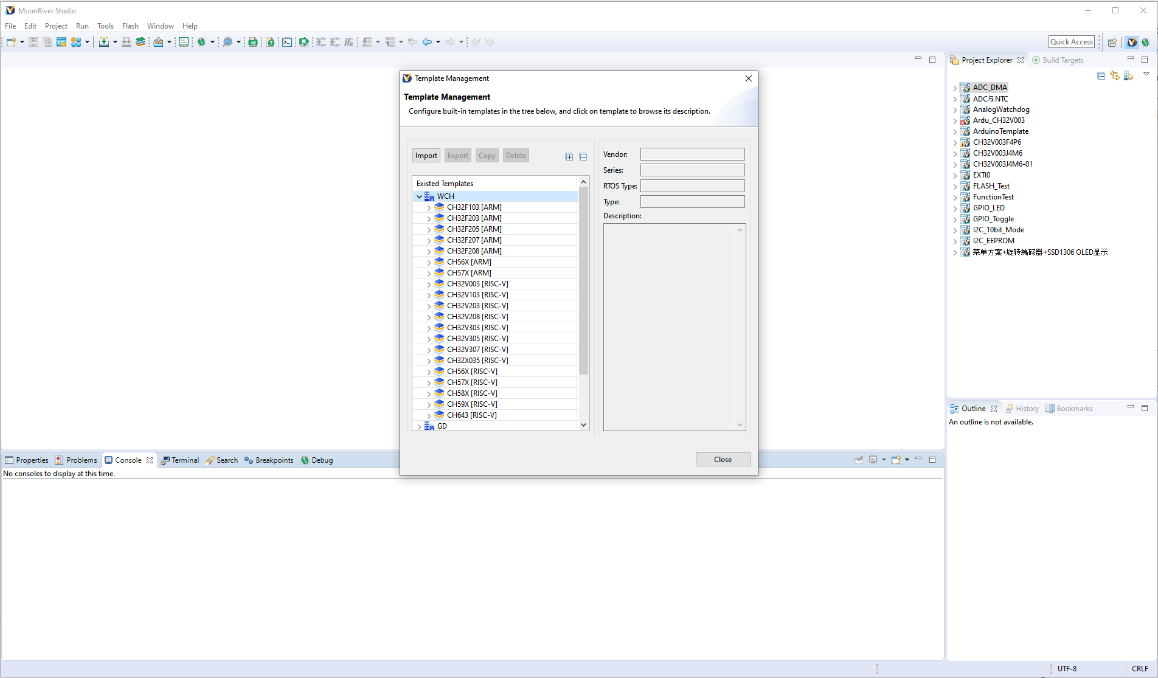The height and width of the screenshot is (678, 1158).
Task: Click the Save All toolbar icon
Action: pos(47,42)
